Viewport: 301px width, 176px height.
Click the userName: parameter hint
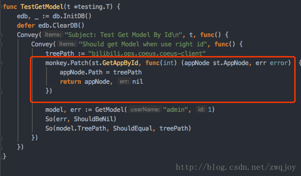[145, 110]
